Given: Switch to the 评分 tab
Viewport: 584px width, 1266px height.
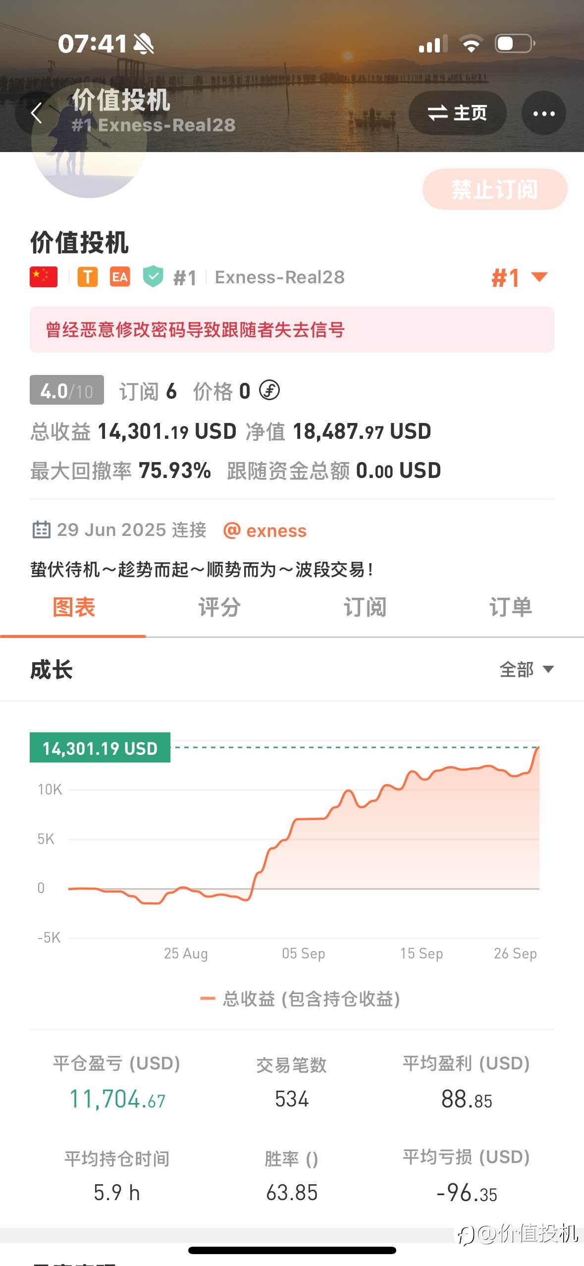Looking at the screenshot, I should click(219, 607).
